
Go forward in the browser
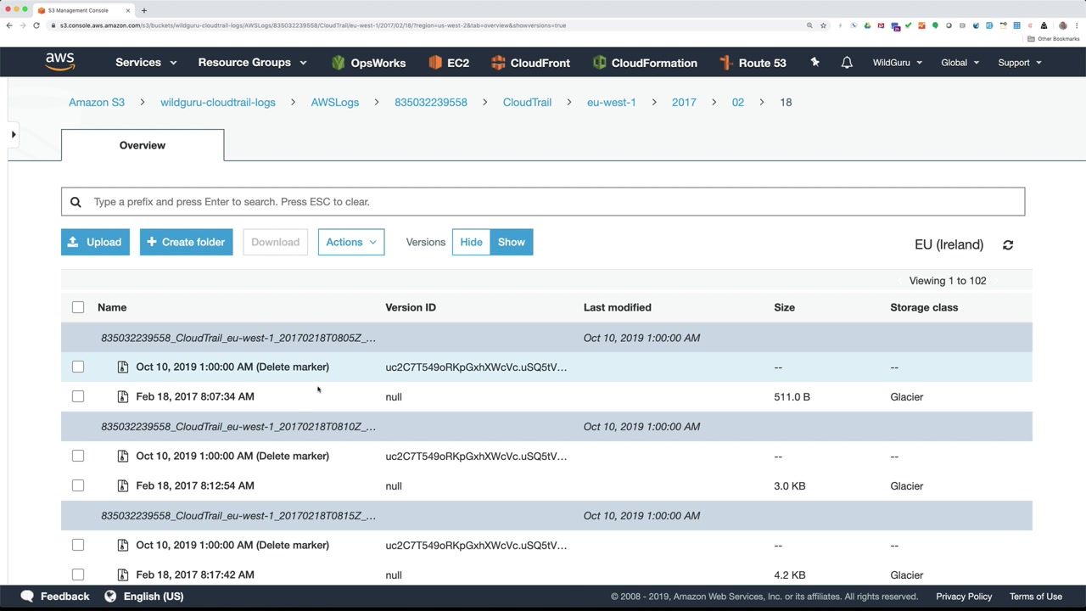23,25
